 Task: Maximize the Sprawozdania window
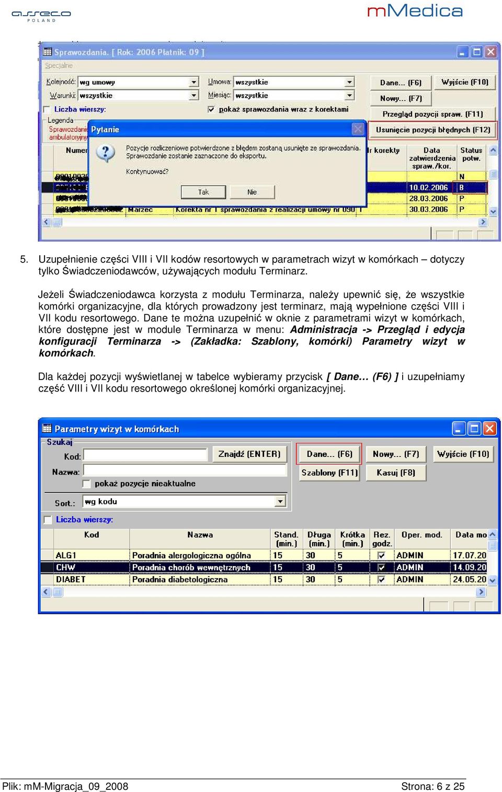click(476, 52)
